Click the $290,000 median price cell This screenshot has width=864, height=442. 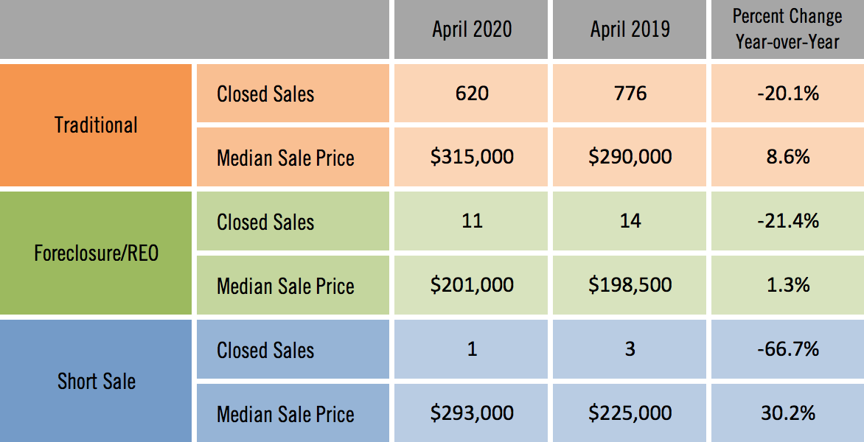(x=630, y=157)
